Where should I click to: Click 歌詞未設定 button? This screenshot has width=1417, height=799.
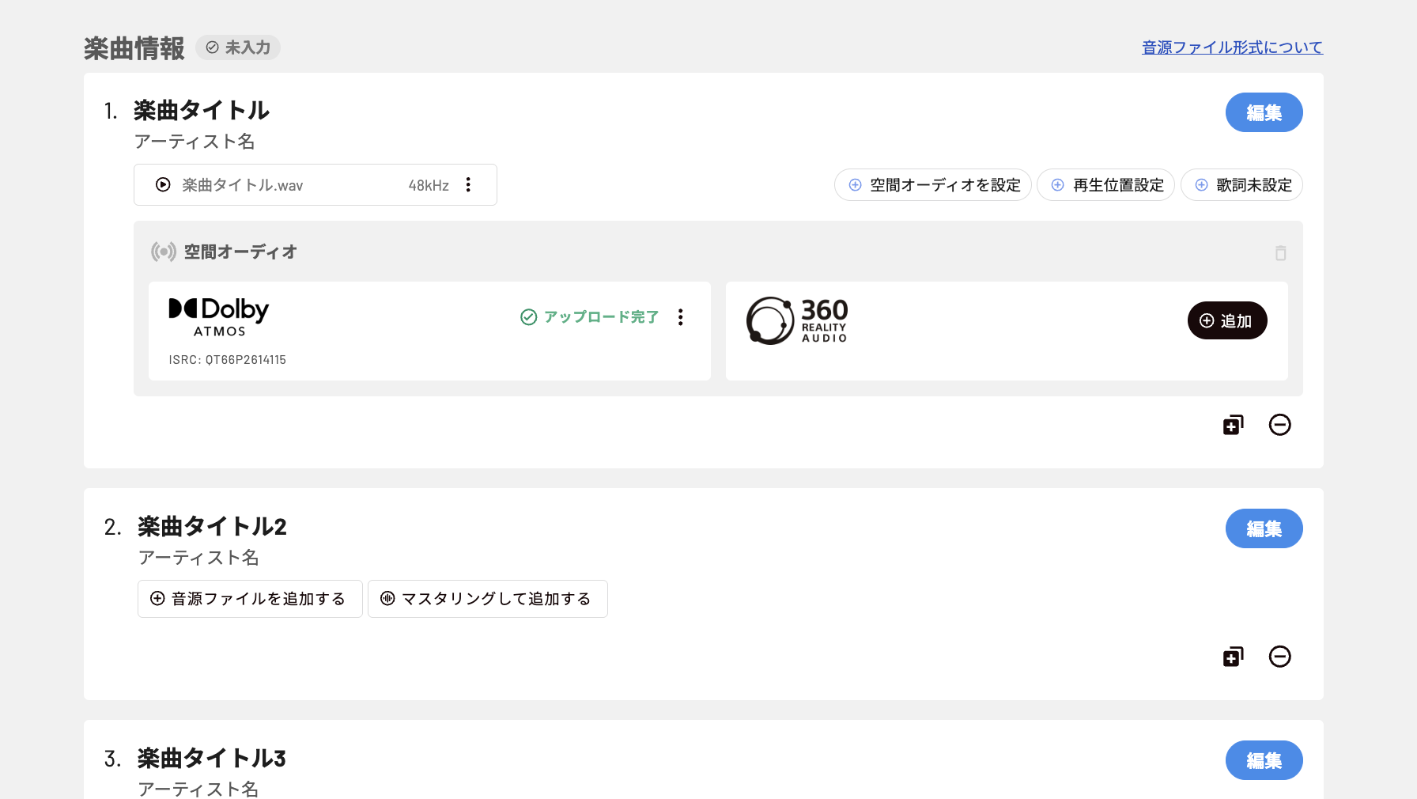tap(1242, 185)
